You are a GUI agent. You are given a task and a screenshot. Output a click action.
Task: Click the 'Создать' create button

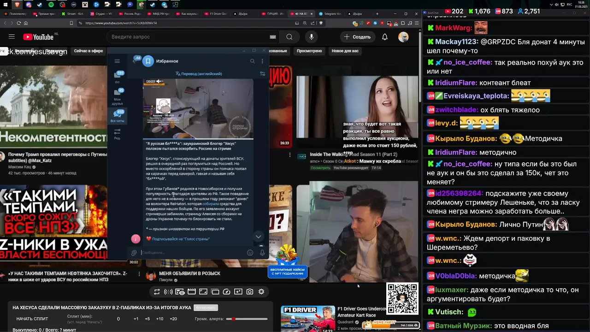click(357, 37)
